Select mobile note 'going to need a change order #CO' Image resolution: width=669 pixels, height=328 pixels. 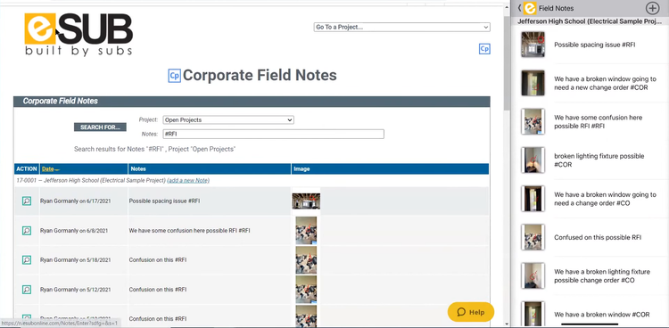pyautogui.click(x=605, y=199)
